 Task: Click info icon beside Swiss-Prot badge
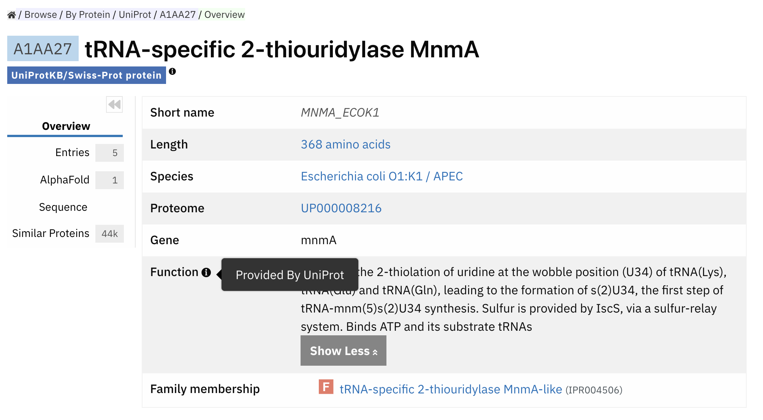pos(172,71)
